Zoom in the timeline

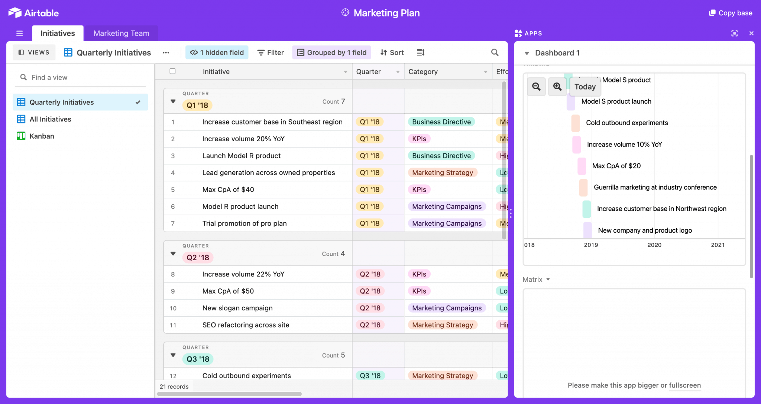[557, 87]
